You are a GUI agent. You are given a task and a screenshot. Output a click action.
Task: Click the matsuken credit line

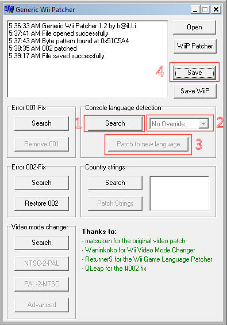tap(133, 241)
